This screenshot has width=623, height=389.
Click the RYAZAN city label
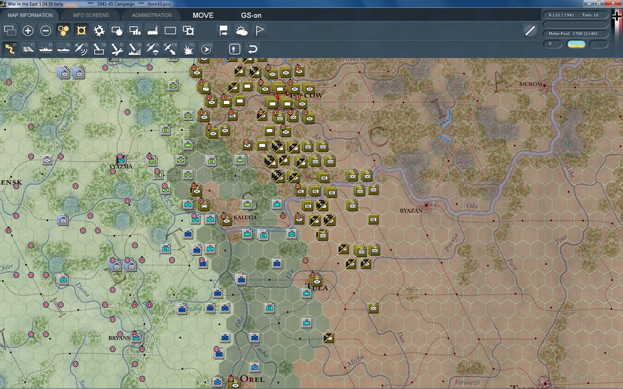(411, 210)
